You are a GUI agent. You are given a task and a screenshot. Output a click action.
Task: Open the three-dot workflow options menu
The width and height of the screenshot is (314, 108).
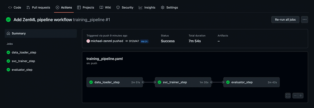point(304,20)
